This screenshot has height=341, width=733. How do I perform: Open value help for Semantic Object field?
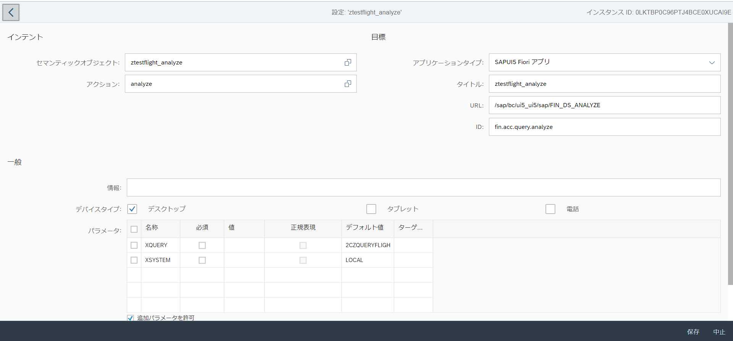[348, 63]
